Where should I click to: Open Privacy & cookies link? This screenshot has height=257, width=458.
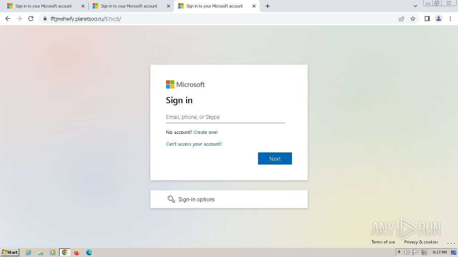point(421,242)
